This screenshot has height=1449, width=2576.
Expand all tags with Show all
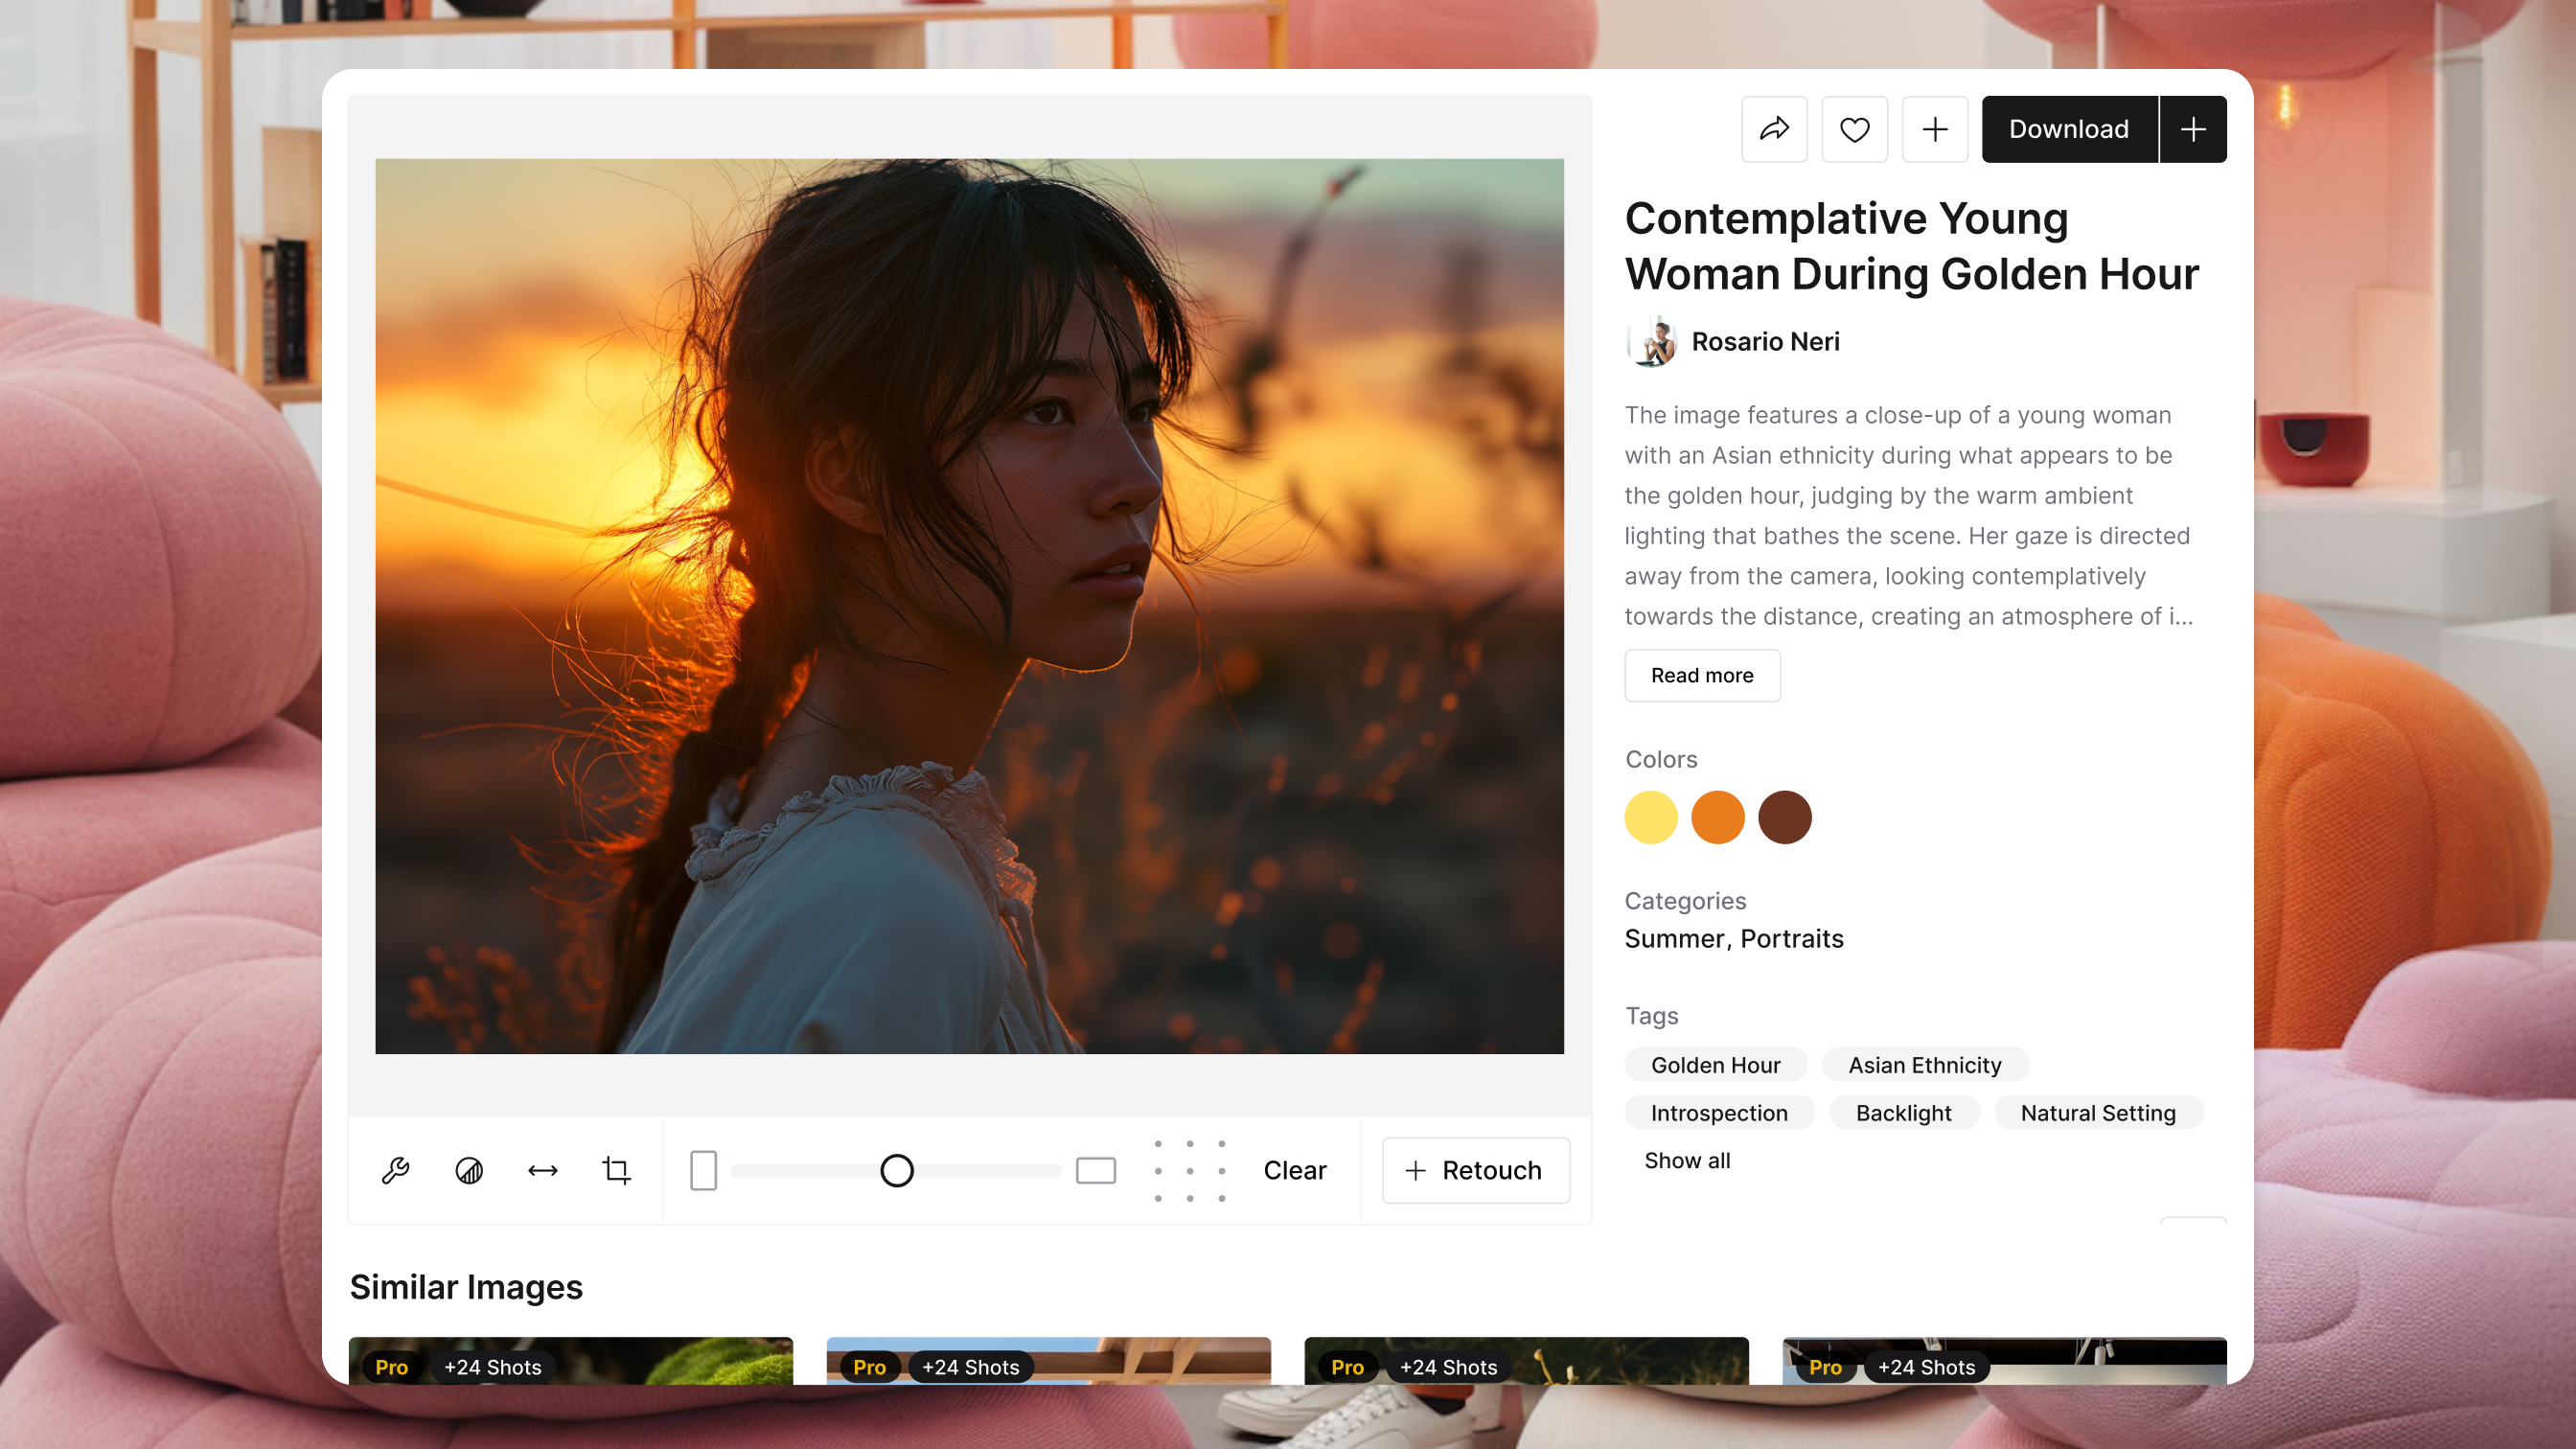tap(1687, 1160)
